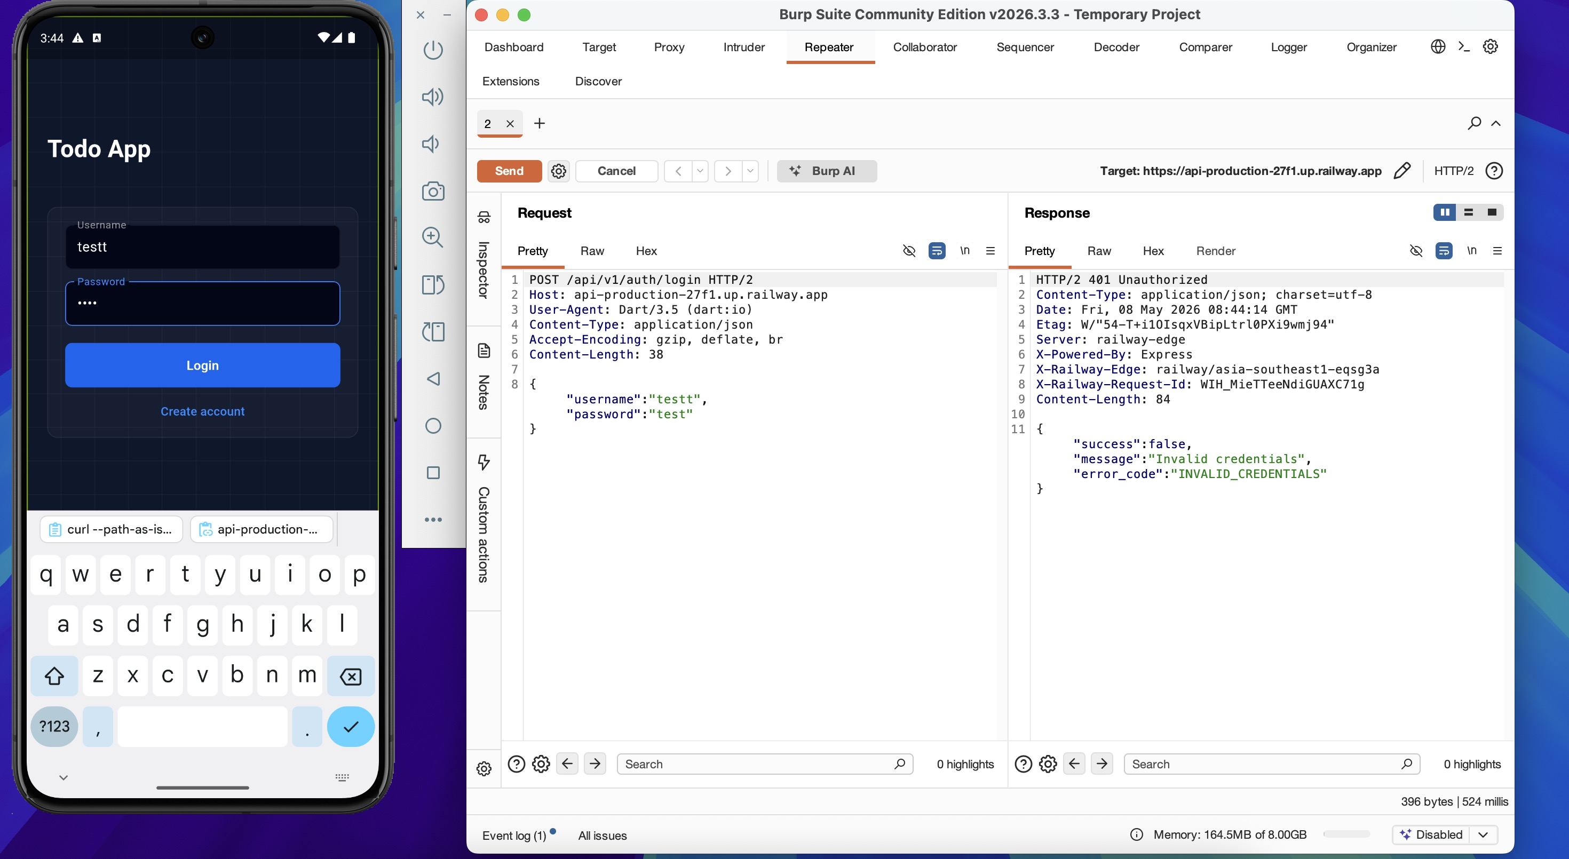Image resolution: width=1569 pixels, height=859 pixels.
Task: Open the Extensions tab
Action: click(510, 81)
